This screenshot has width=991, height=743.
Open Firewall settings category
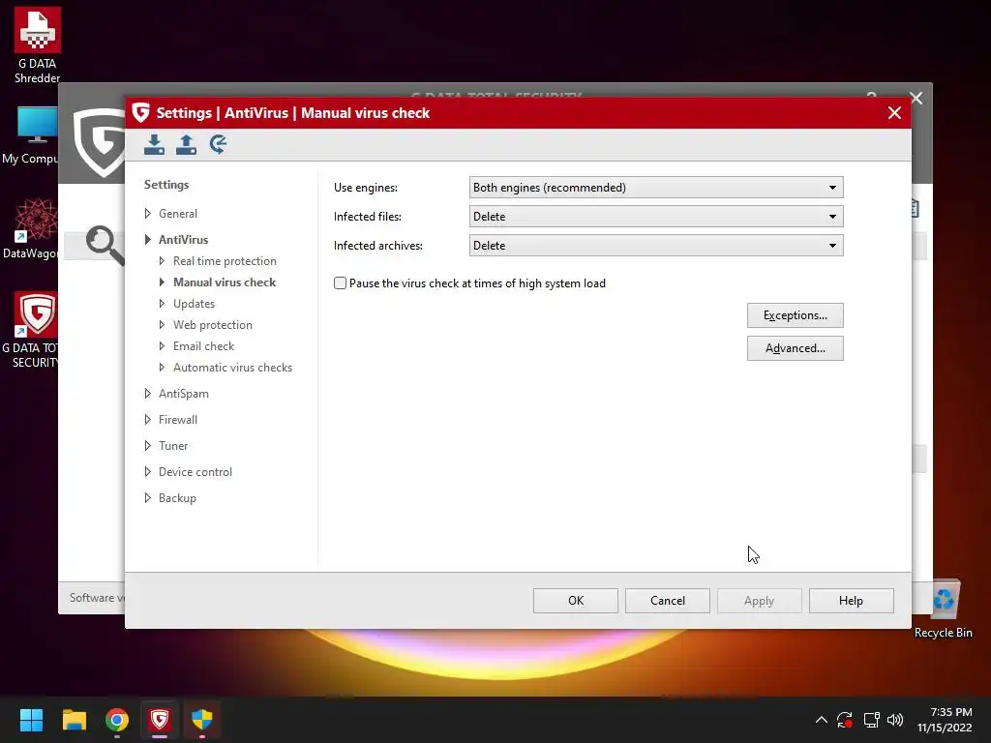pos(178,420)
